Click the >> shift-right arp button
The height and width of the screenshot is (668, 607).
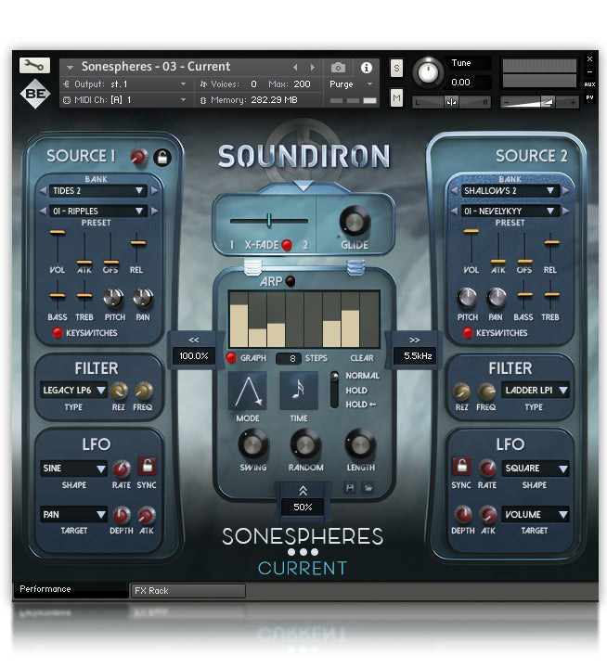pyautogui.click(x=414, y=340)
